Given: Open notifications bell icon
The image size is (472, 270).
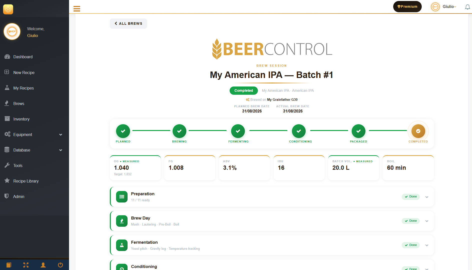Looking at the screenshot, I should point(467,7).
